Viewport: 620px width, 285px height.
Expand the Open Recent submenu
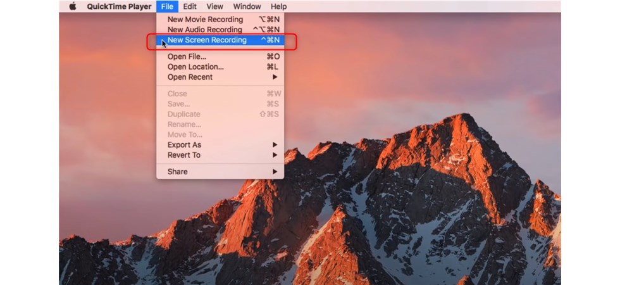(x=220, y=77)
